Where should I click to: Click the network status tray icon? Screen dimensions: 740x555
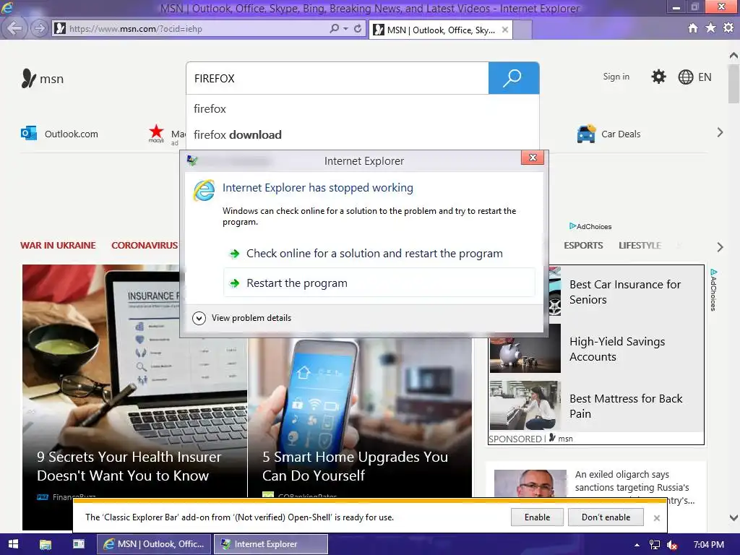[655, 545]
